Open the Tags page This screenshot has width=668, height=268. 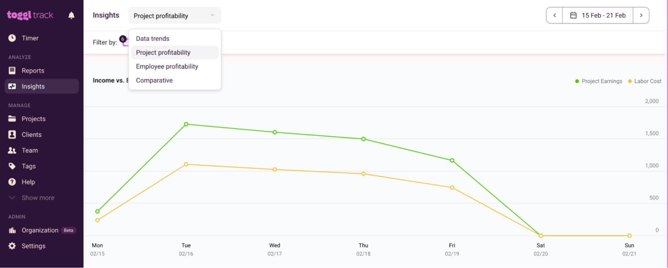point(29,166)
